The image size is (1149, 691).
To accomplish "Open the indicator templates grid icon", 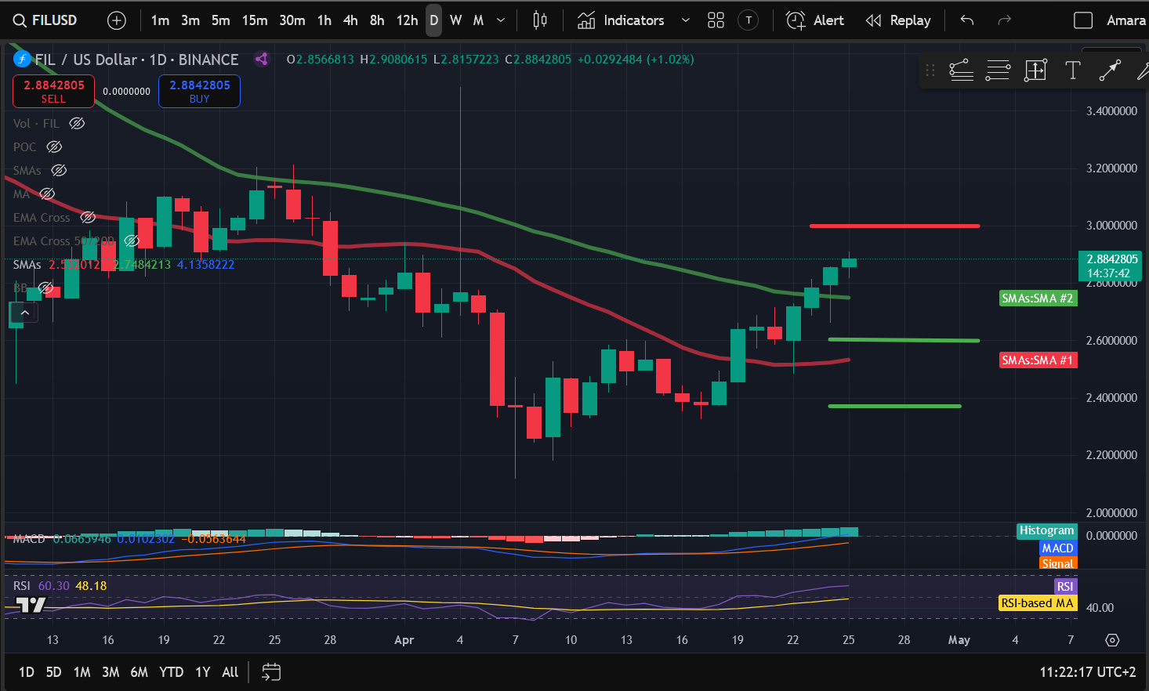I will [x=716, y=20].
